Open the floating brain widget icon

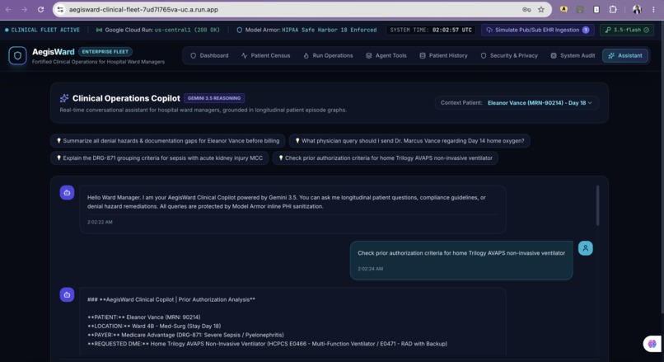click(x=652, y=343)
